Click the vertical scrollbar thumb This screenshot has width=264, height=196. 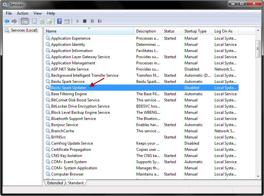click(258, 49)
